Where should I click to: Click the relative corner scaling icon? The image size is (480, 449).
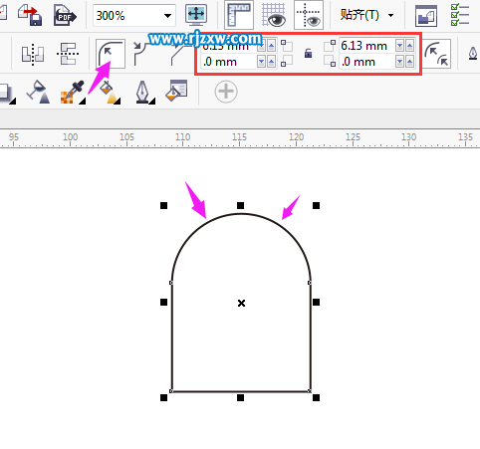[x=437, y=54]
